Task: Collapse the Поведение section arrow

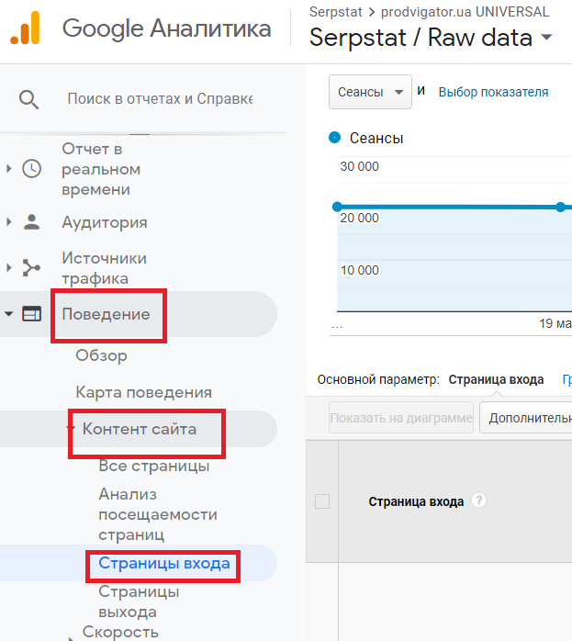Action: pos(8,314)
